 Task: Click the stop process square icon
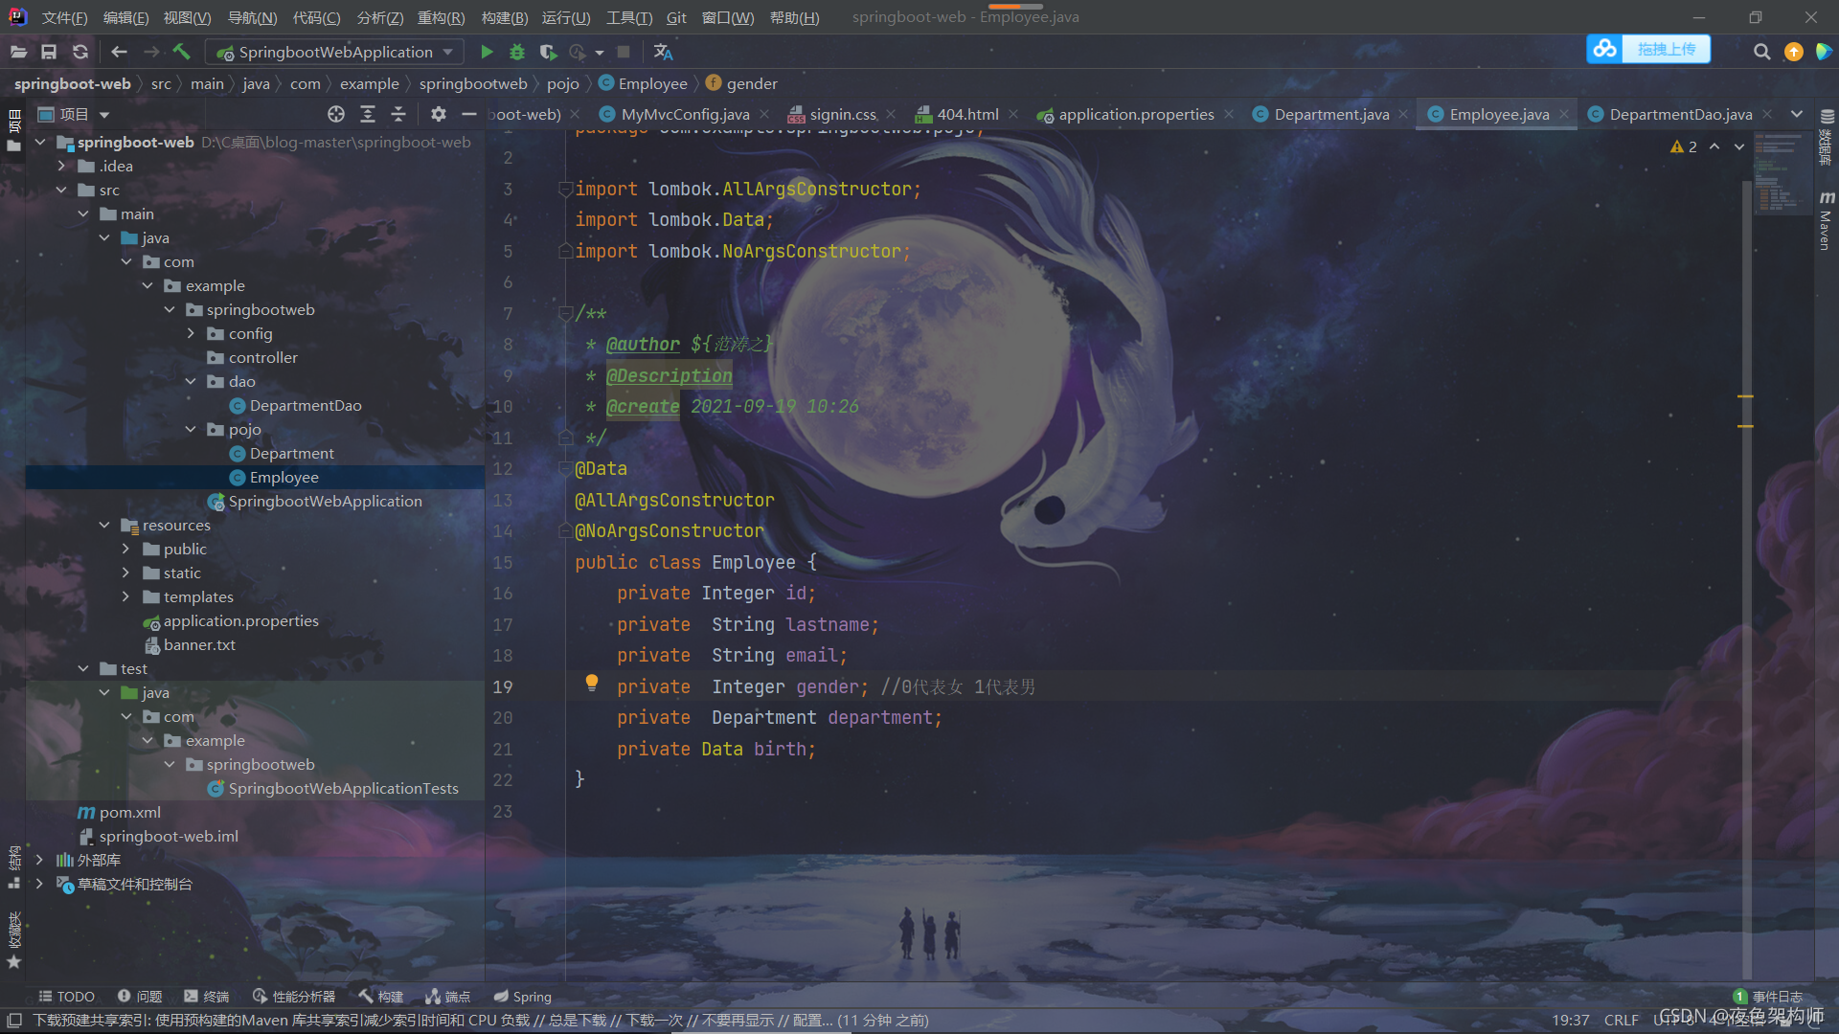(x=624, y=52)
